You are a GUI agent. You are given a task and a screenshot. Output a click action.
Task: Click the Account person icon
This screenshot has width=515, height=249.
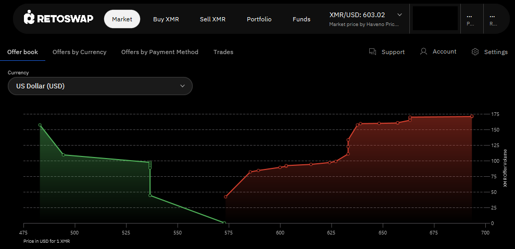click(424, 51)
